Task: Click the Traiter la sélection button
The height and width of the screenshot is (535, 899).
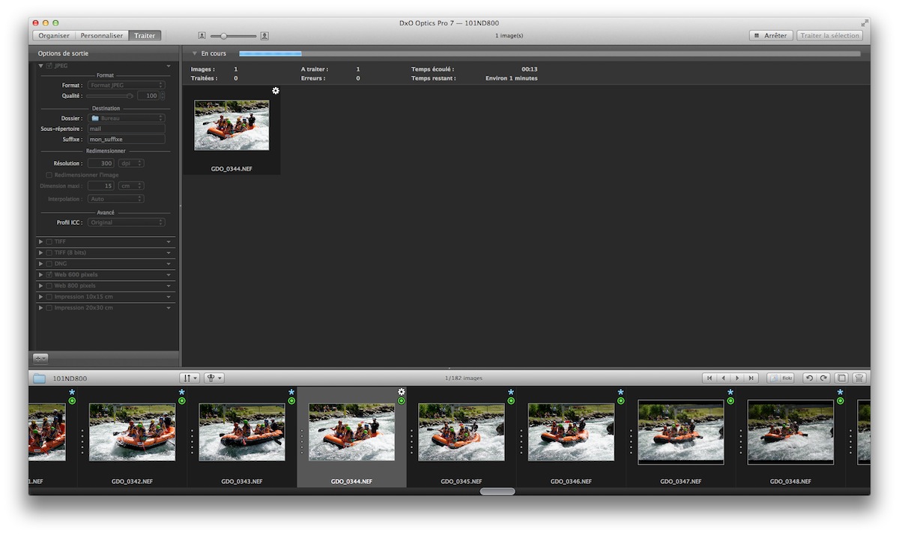Action: point(830,36)
